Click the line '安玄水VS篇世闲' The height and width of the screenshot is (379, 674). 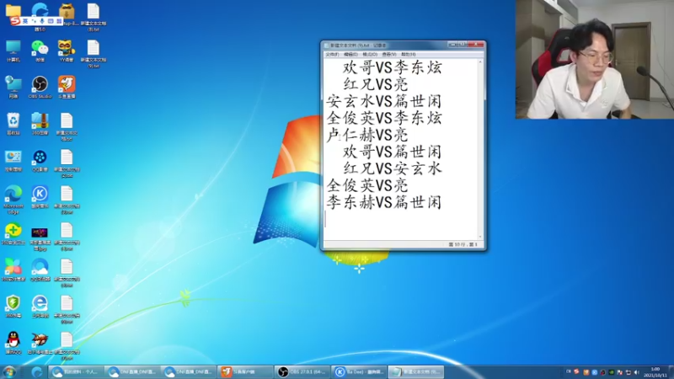tap(384, 101)
